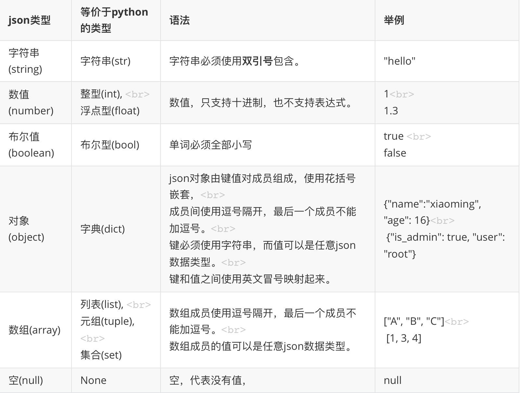Click the "布尔型(bool)" cell
Viewport: 520px width, 393px height.
(110, 145)
